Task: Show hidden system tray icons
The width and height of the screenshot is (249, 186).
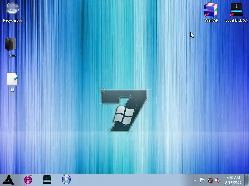Action: pos(195,180)
